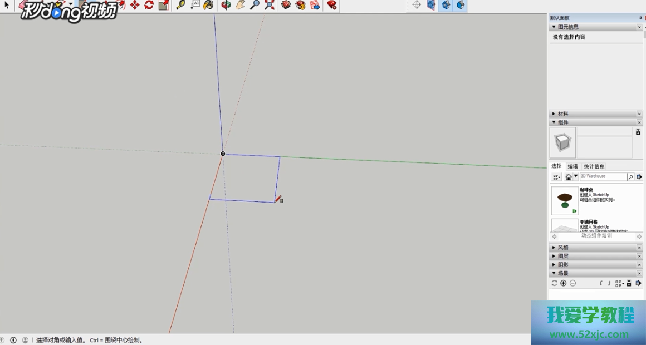Click the In Model home icon in 组件 panel
The width and height of the screenshot is (646, 345).
click(x=569, y=176)
